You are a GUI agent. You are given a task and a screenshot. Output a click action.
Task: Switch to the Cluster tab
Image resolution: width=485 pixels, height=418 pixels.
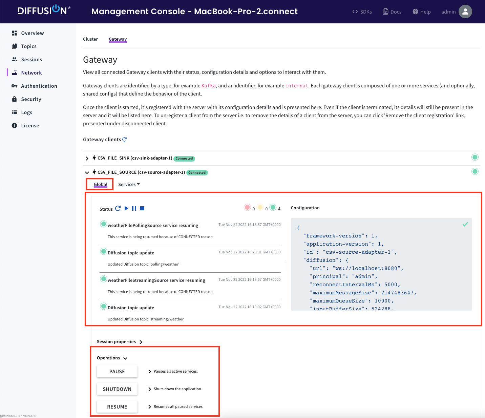tap(90, 39)
